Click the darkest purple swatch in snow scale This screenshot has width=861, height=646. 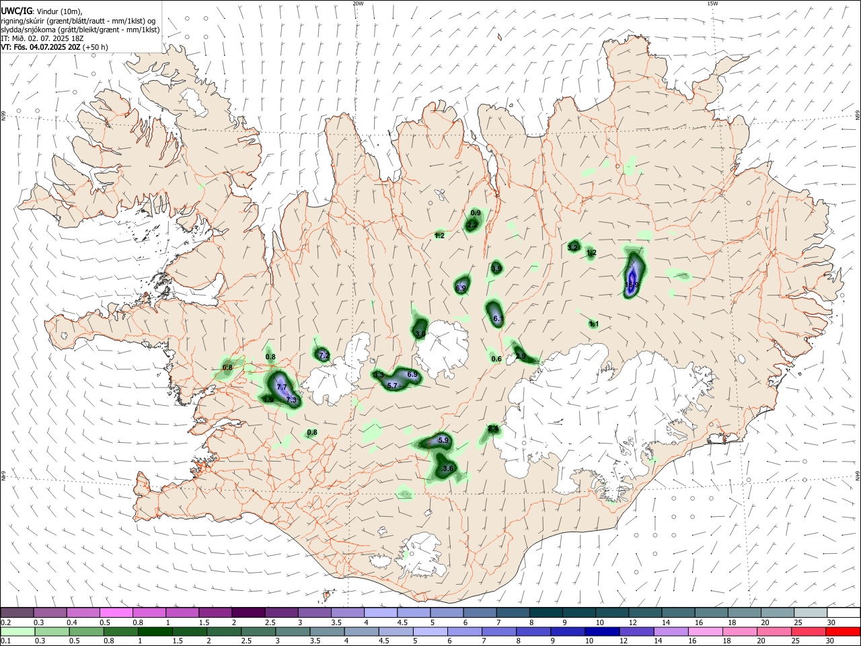pyautogui.click(x=248, y=613)
